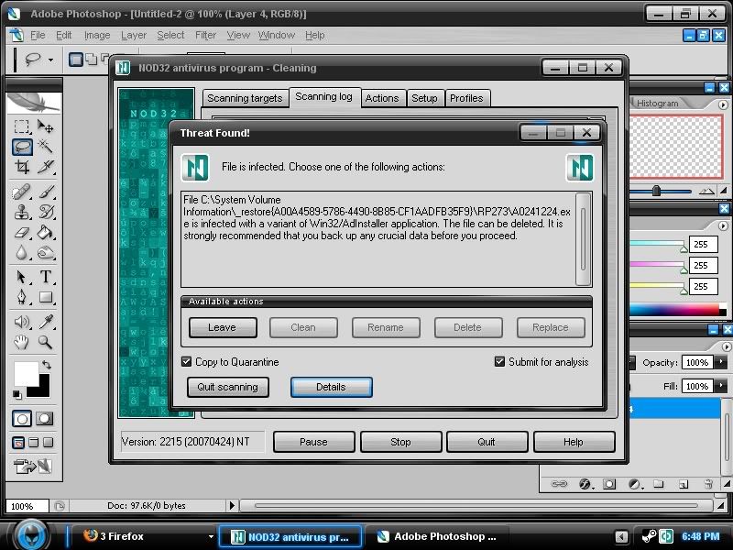Viewport: 733px width, 550px height.
Task: Open the Fill slider dropdown arrow
Action: click(x=721, y=386)
